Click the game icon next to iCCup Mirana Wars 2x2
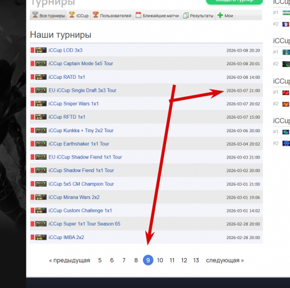The image size is (290, 288). click(x=41, y=197)
